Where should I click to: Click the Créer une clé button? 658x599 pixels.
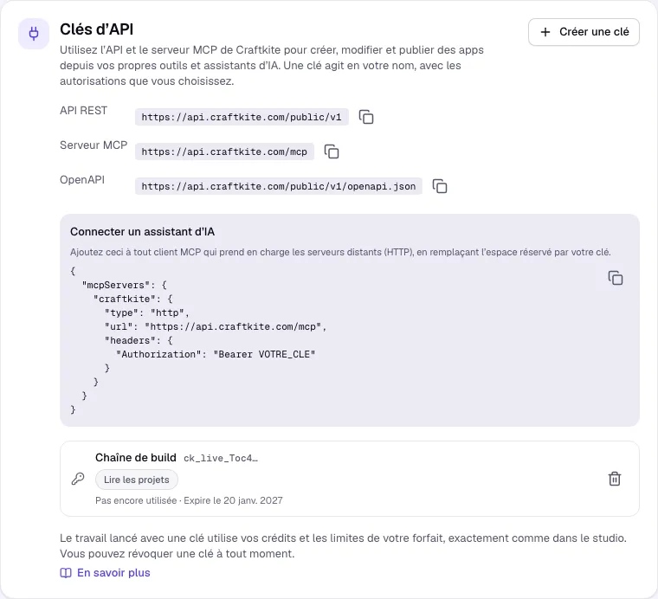[x=584, y=32]
